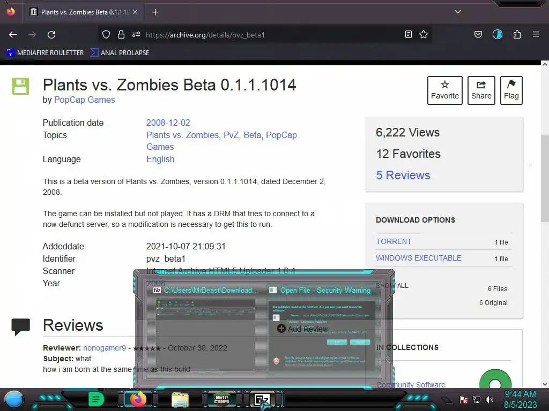Open the Plants vs. Zombies topic link
549x411 pixels.
point(182,135)
